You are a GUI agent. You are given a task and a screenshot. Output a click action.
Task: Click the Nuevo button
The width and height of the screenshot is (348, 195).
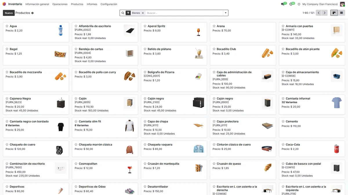9,13
